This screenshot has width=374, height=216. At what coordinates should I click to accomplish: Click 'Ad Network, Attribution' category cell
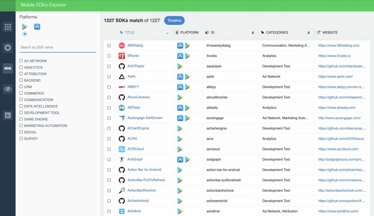point(280,211)
